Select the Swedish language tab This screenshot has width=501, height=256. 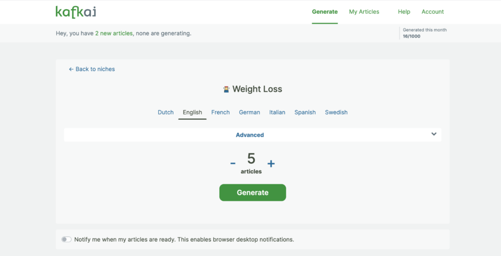coord(336,112)
